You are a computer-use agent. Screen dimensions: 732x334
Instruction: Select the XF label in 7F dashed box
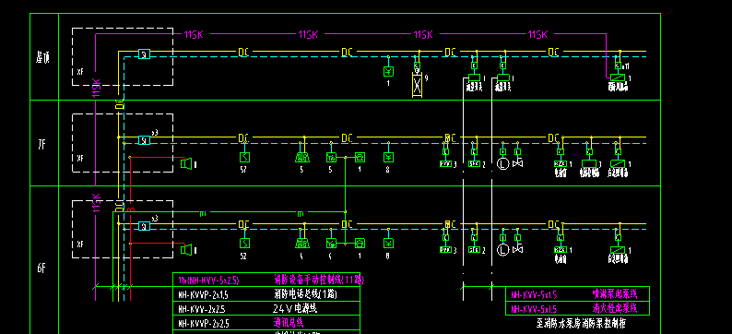point(80,158)
